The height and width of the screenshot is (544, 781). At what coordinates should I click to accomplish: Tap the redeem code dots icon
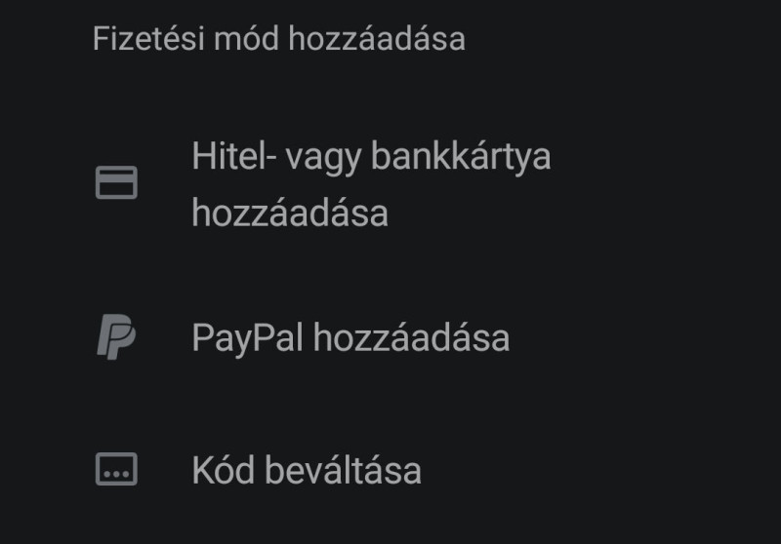coord(116,469)
